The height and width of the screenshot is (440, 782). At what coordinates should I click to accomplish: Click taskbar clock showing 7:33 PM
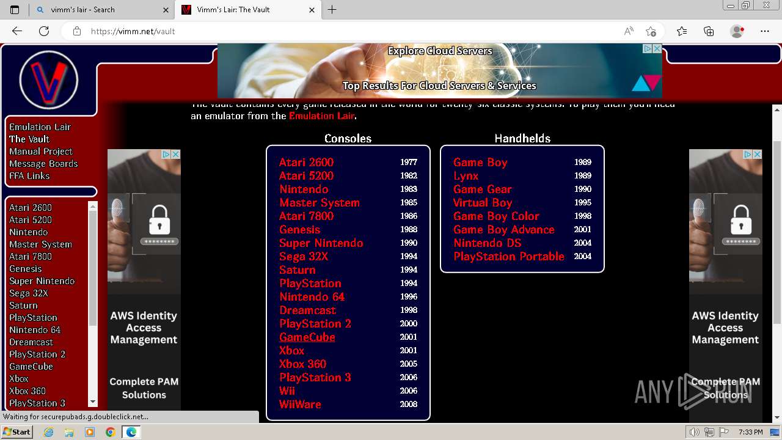point(750,432)
